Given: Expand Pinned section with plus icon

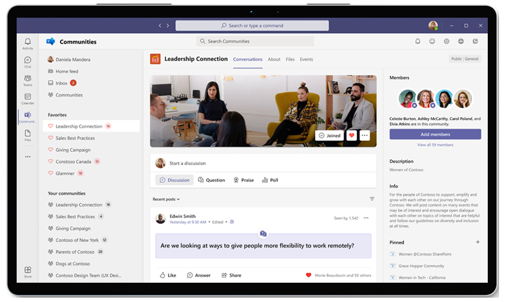Looking at the screenshot, I should pyautogui.click(x=478, y=242).
